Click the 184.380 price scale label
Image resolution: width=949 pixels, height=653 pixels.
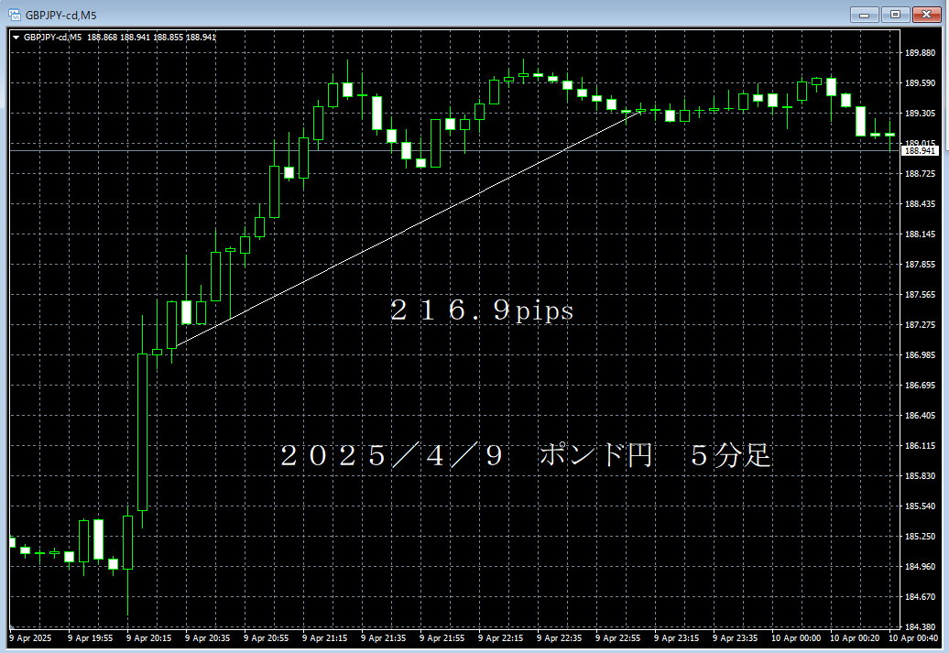(x=918, y=626)
